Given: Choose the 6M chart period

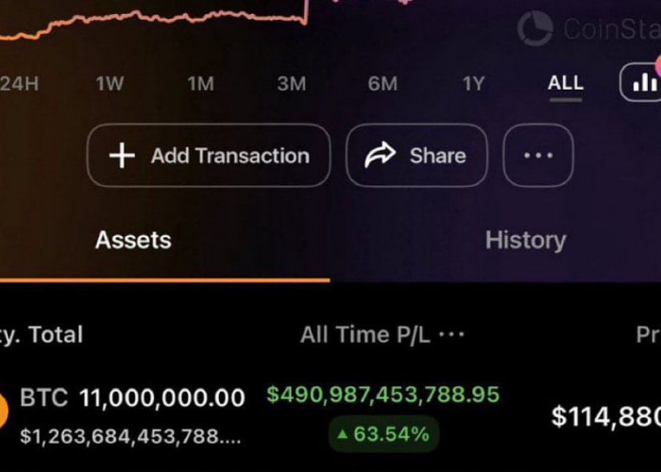Looking at the screenshot, I should pyautogui.click(x=382, y=83).
